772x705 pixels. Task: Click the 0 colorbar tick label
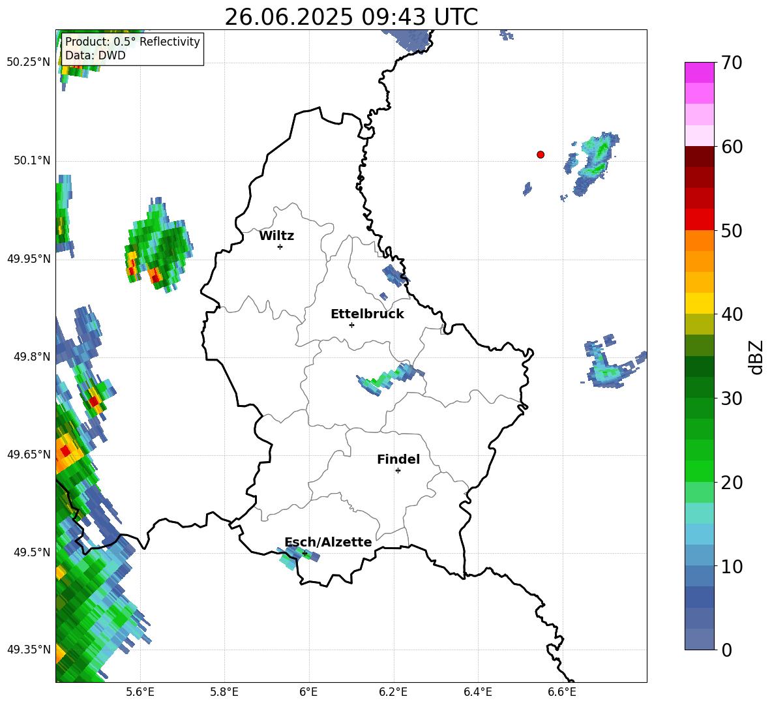click(726, 650)
